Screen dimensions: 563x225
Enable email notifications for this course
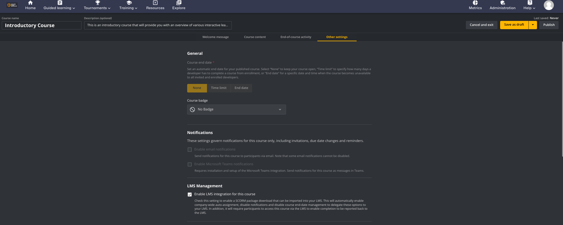click(x=190, y=149)
